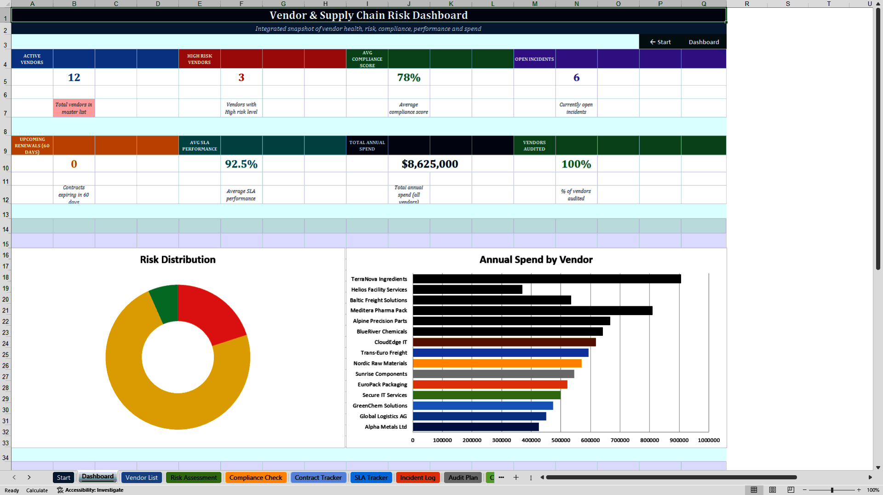Image resolution: width=883 pixels, height=495 pixels.
Task: Click the 100% zoom level
Action: tap(873, 490)
